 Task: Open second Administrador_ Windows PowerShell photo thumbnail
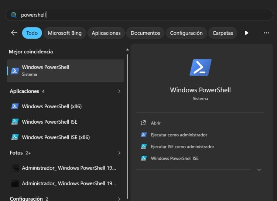(x=15, y=183)
